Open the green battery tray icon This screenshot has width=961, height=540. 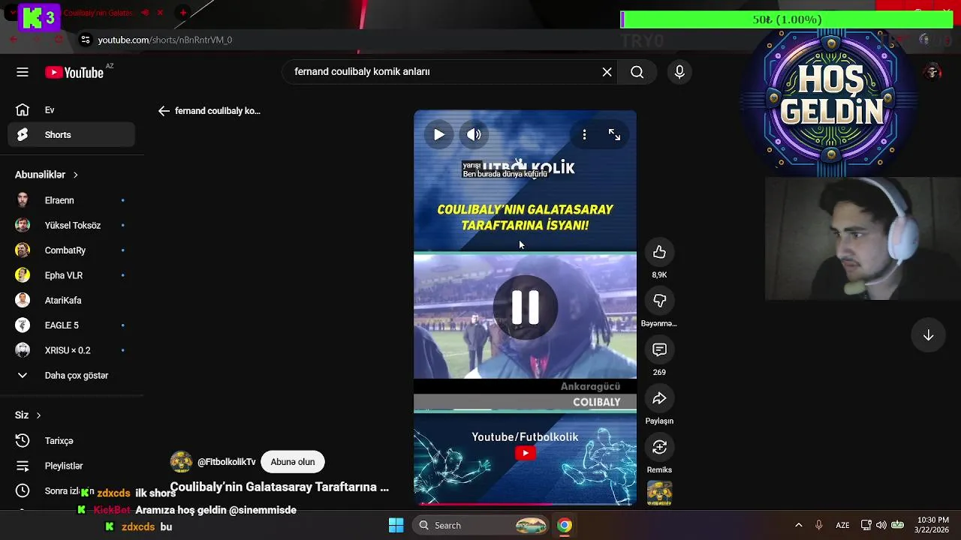(x=897, y=525)
